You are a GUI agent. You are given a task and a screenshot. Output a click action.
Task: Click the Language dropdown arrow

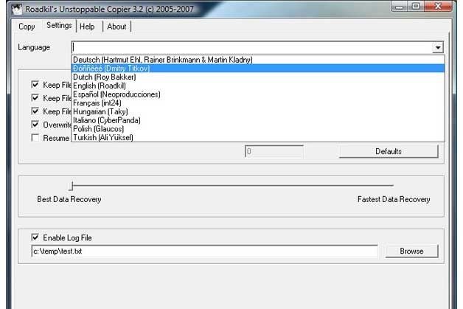[x=438, y=47]
